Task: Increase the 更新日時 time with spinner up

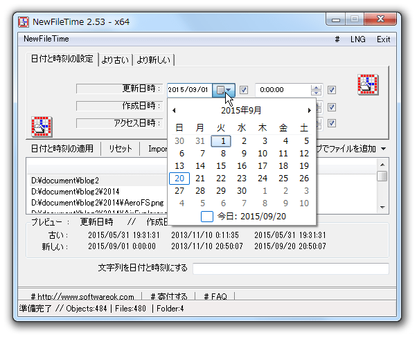Action: (316, 87)
